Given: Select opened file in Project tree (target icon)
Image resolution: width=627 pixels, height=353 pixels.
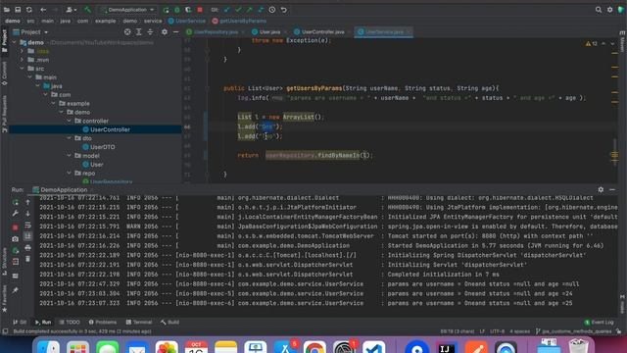Looking at the screenshot, I should (x=127, y=32).
